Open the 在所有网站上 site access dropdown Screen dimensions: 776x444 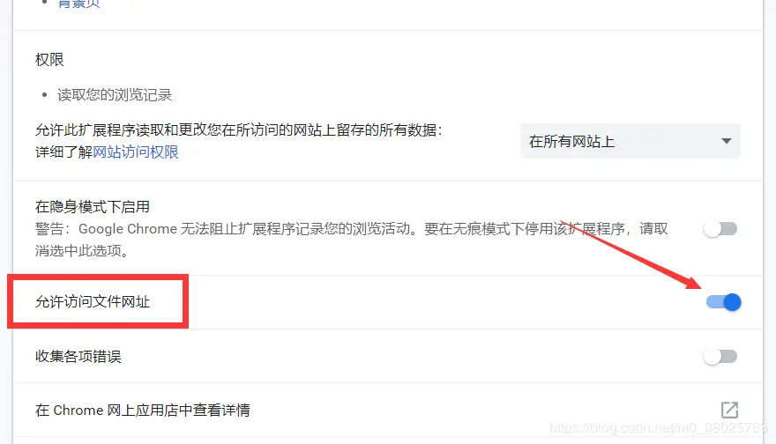(630, 142)
